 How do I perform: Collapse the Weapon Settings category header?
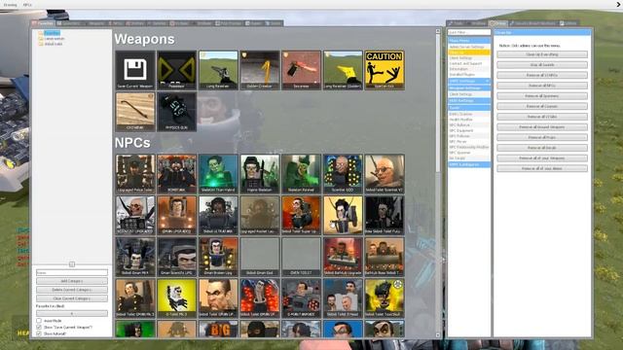click(469, 88)
